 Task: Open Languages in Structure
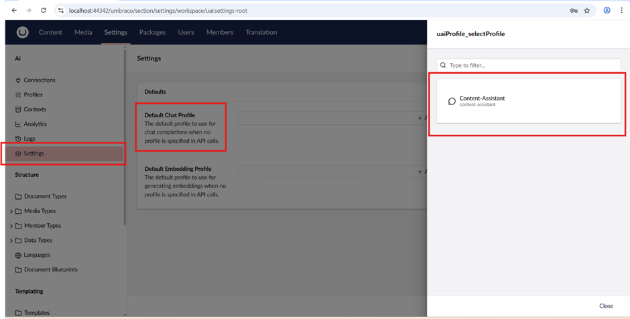point(37,255)
